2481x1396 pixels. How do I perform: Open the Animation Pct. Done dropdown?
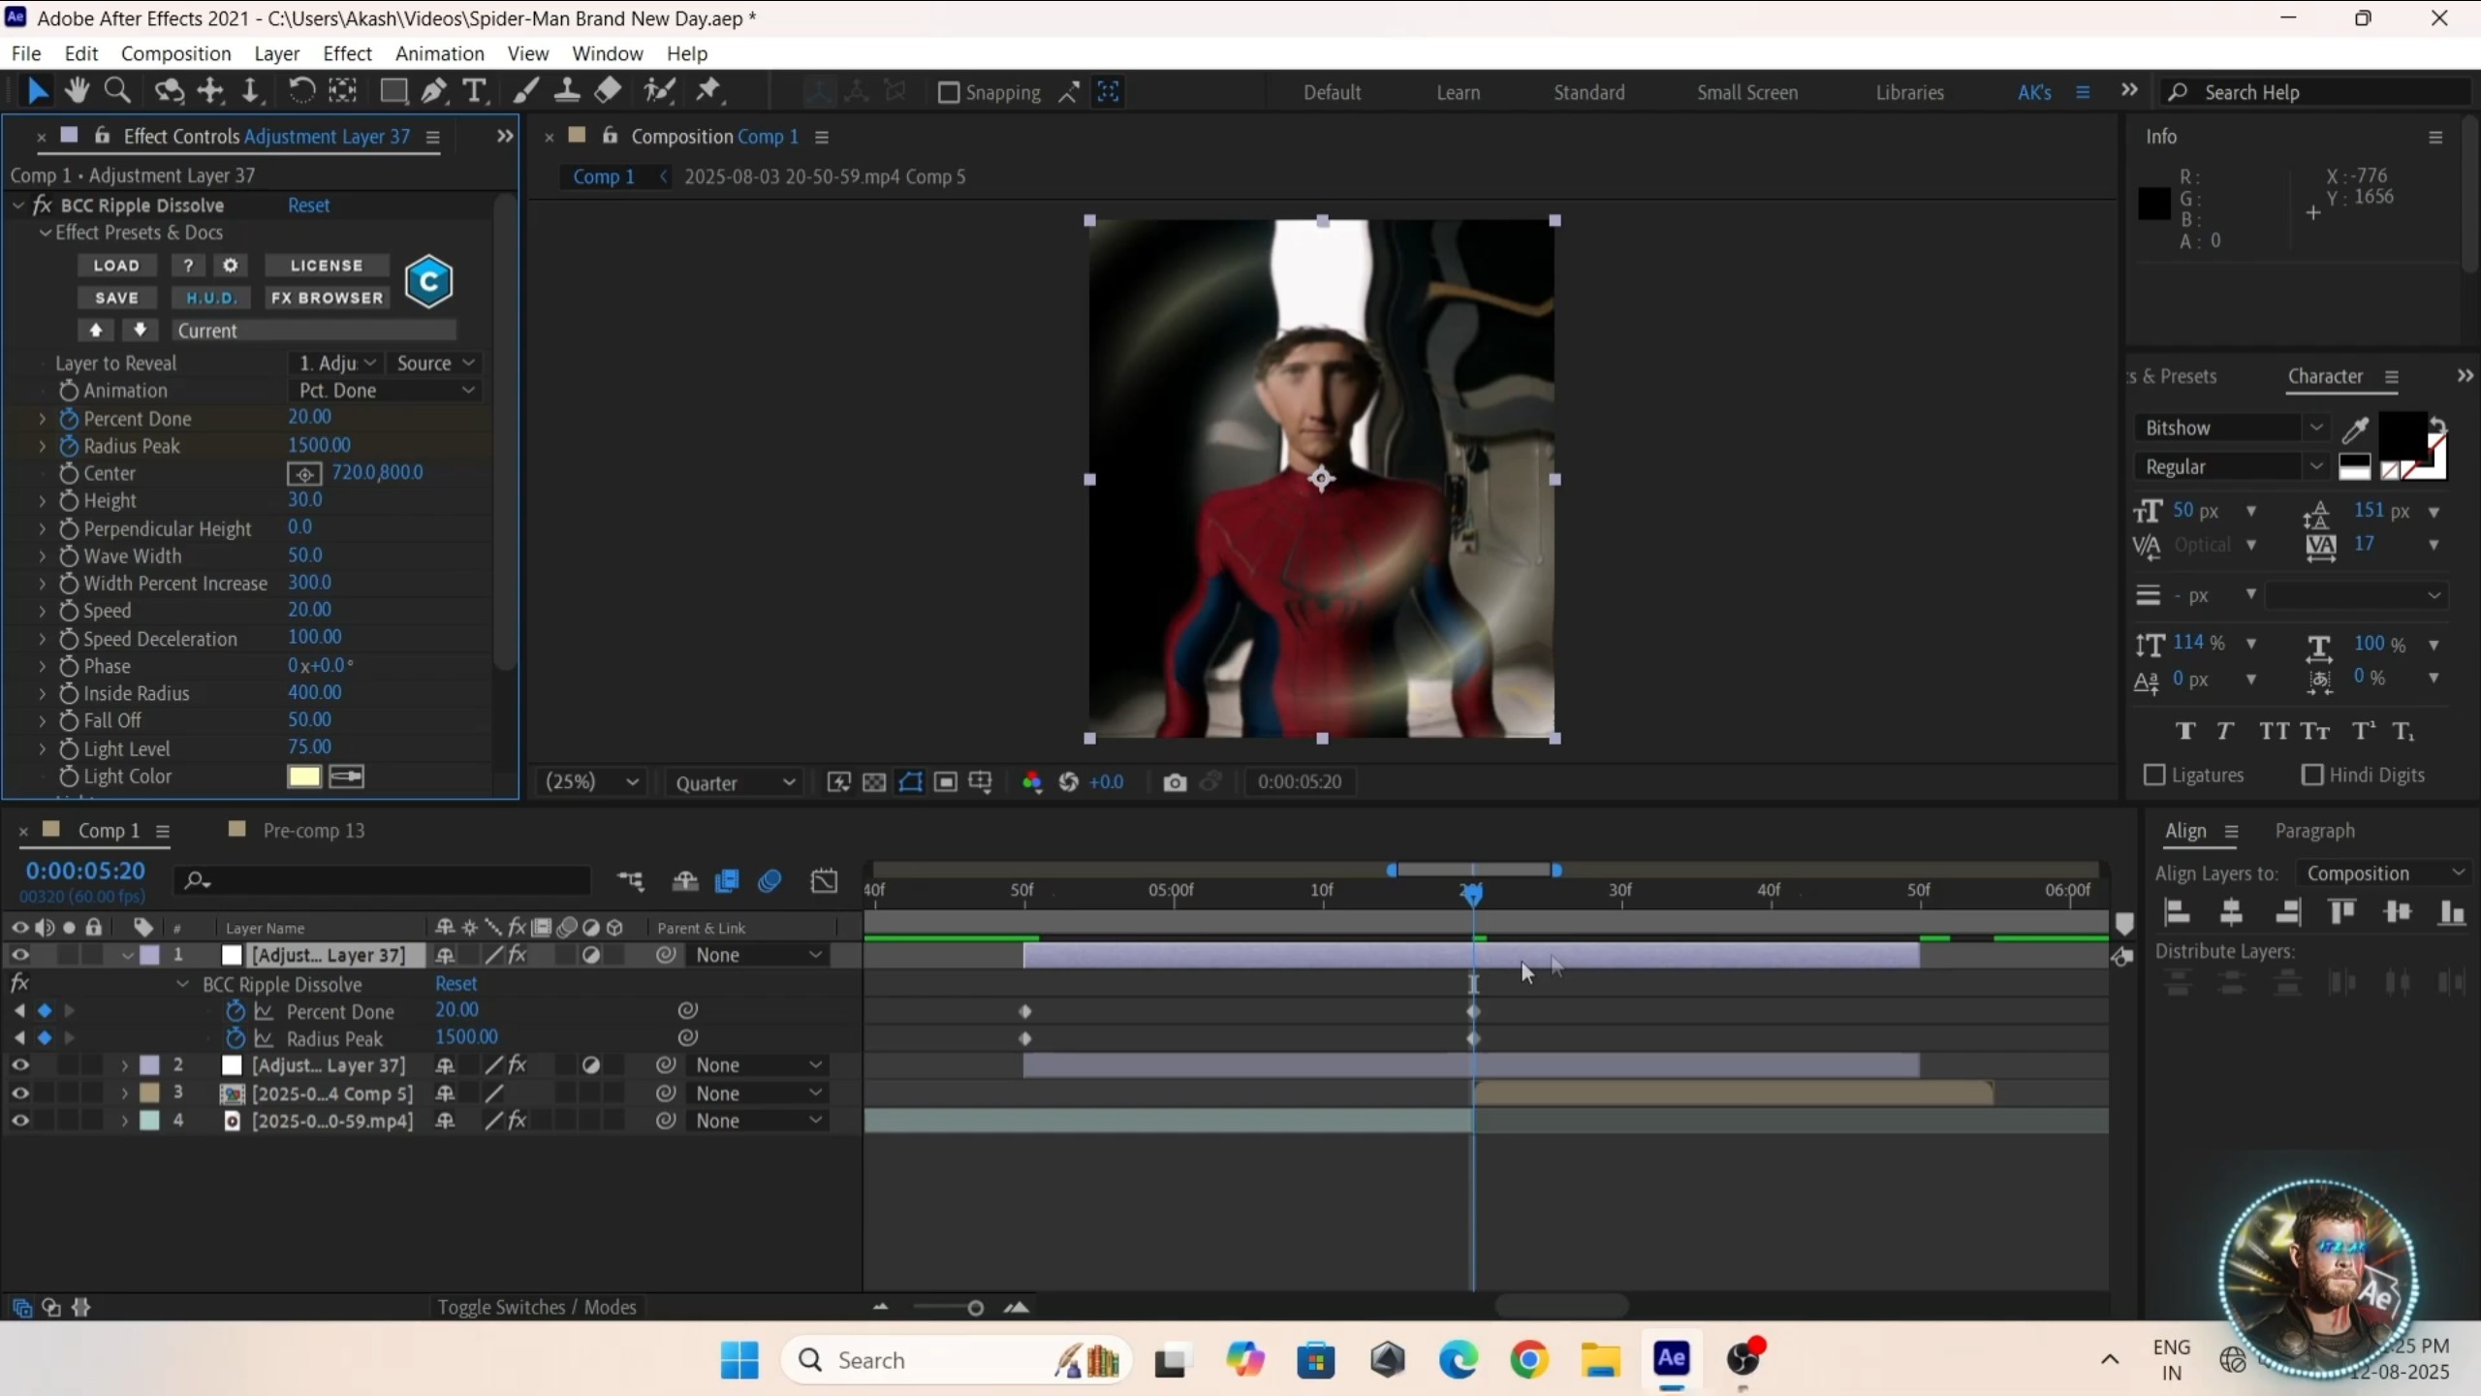[386, 391]
